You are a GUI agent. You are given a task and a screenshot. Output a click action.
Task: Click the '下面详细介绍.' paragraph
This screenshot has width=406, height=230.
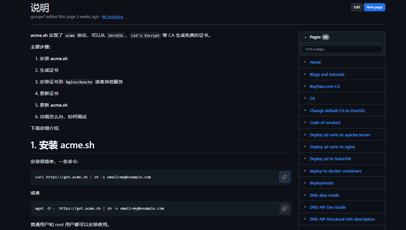coord(45,128)
